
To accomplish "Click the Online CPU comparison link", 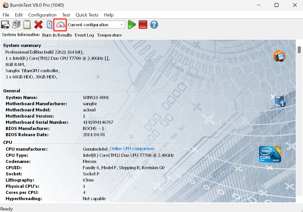I will tap(132, 149).
